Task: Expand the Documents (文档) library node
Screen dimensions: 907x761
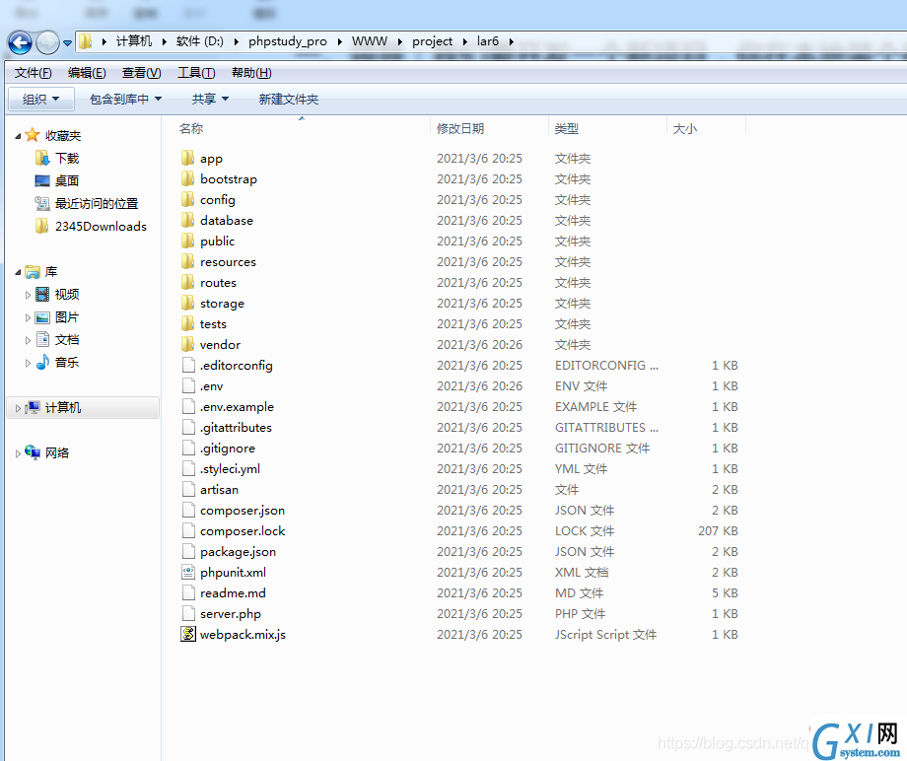Action: pyautogui.click(x=28, y=340)
